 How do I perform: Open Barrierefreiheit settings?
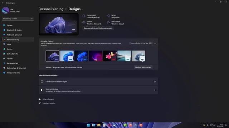18,63
